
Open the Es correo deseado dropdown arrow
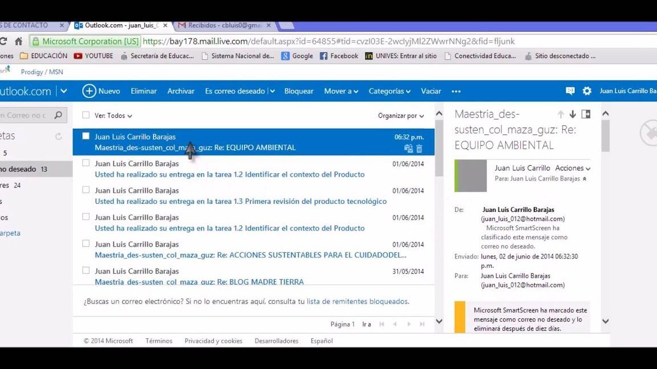click(273, 91)
